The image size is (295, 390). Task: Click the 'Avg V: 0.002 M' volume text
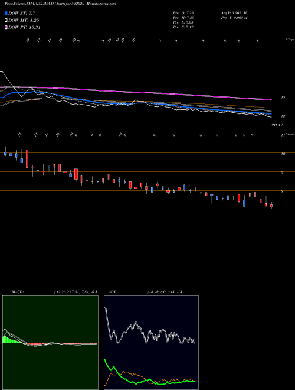click(x=234, y=12)
